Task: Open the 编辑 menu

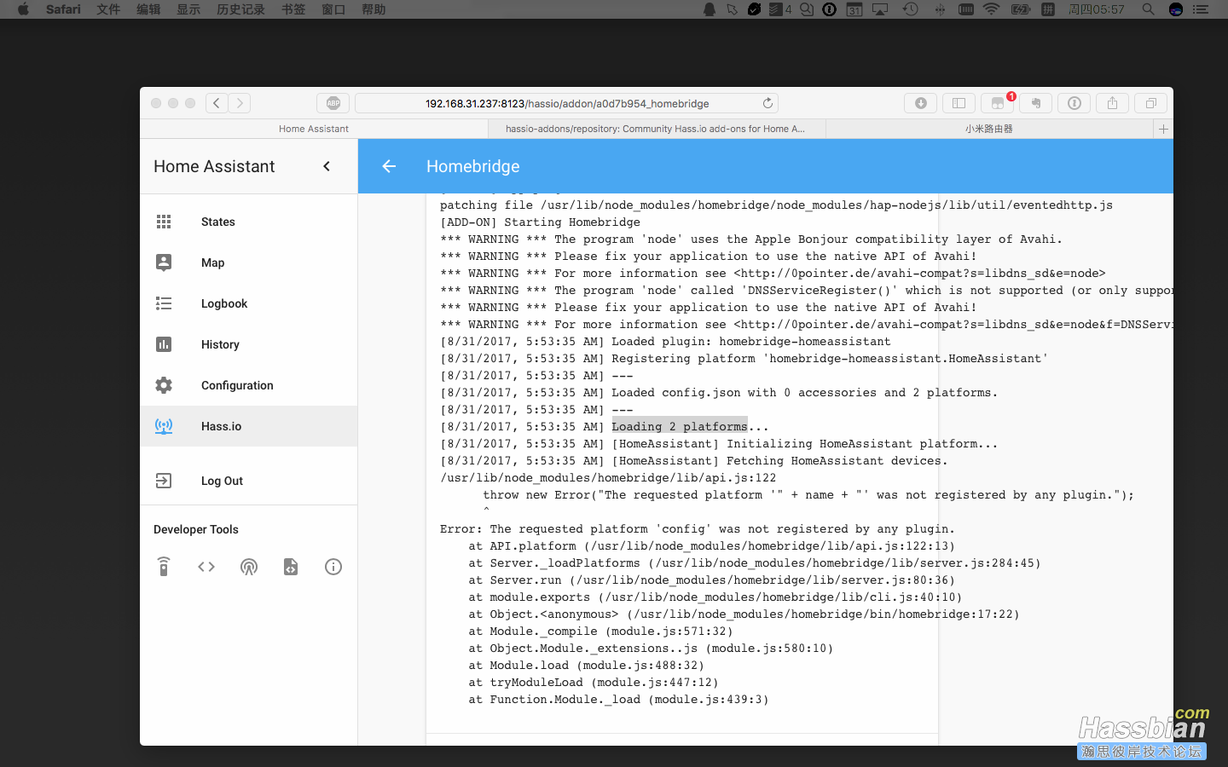Action: coord(148,9)
